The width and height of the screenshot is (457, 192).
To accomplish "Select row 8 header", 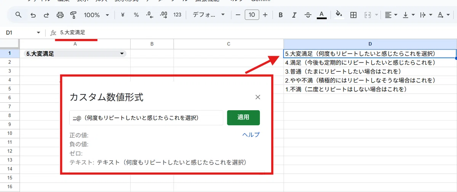I will coord(10,116).
